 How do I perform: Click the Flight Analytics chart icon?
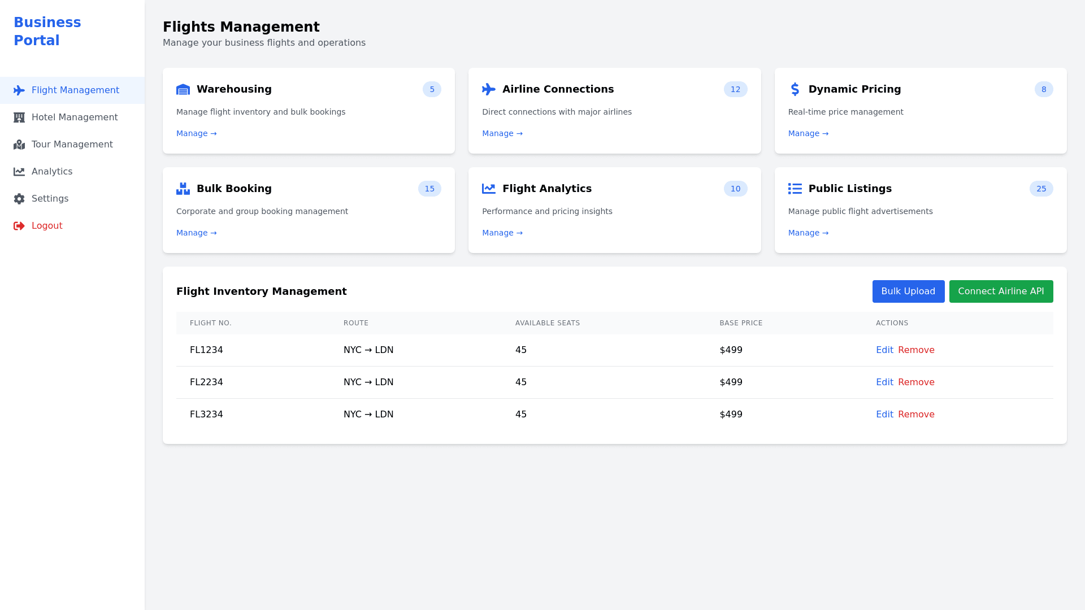[489, 189]
